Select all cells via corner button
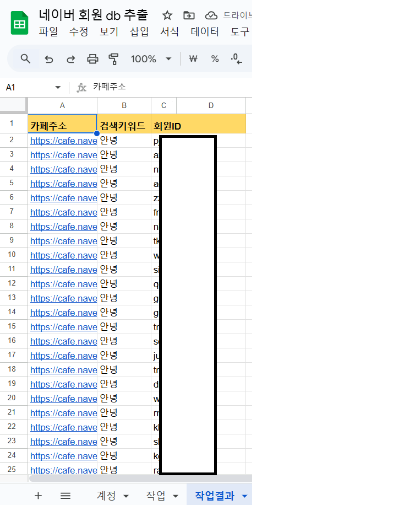Image resolution: width=415 pixels, height=505 pixels. [x=13, y=105]
